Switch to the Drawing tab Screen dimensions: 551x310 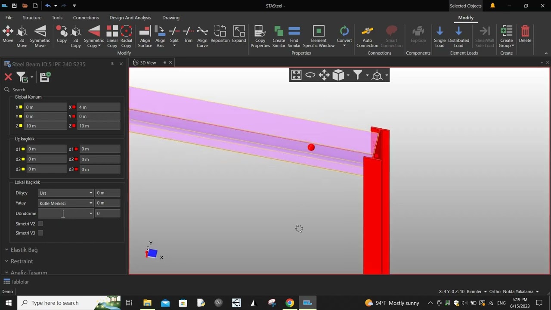tap(171, 18)
